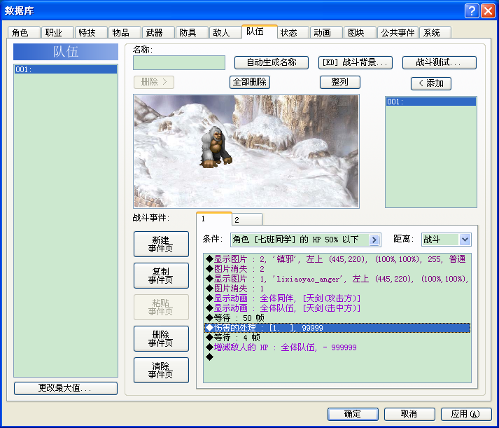The height and width of the screenshot is (428, 499).
Task: Select the gorilla enemy sprite in preview
Action: [216, 147]
